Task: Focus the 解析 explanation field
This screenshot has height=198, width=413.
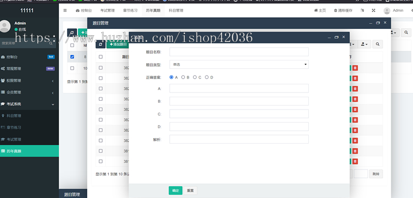Action: point(239,139)
